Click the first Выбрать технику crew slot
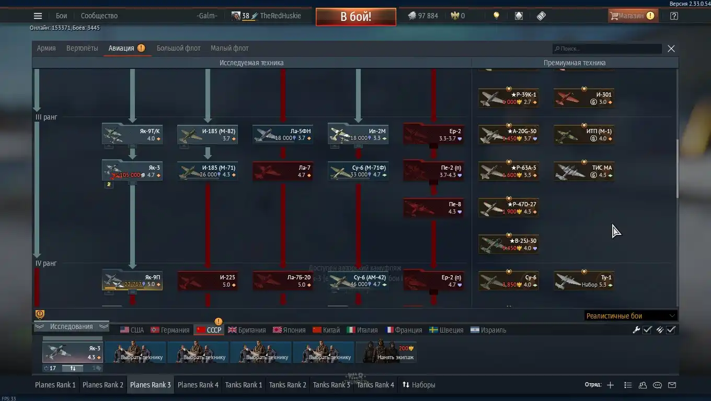This screenshot has height=401, width=711. coord(135,352)
